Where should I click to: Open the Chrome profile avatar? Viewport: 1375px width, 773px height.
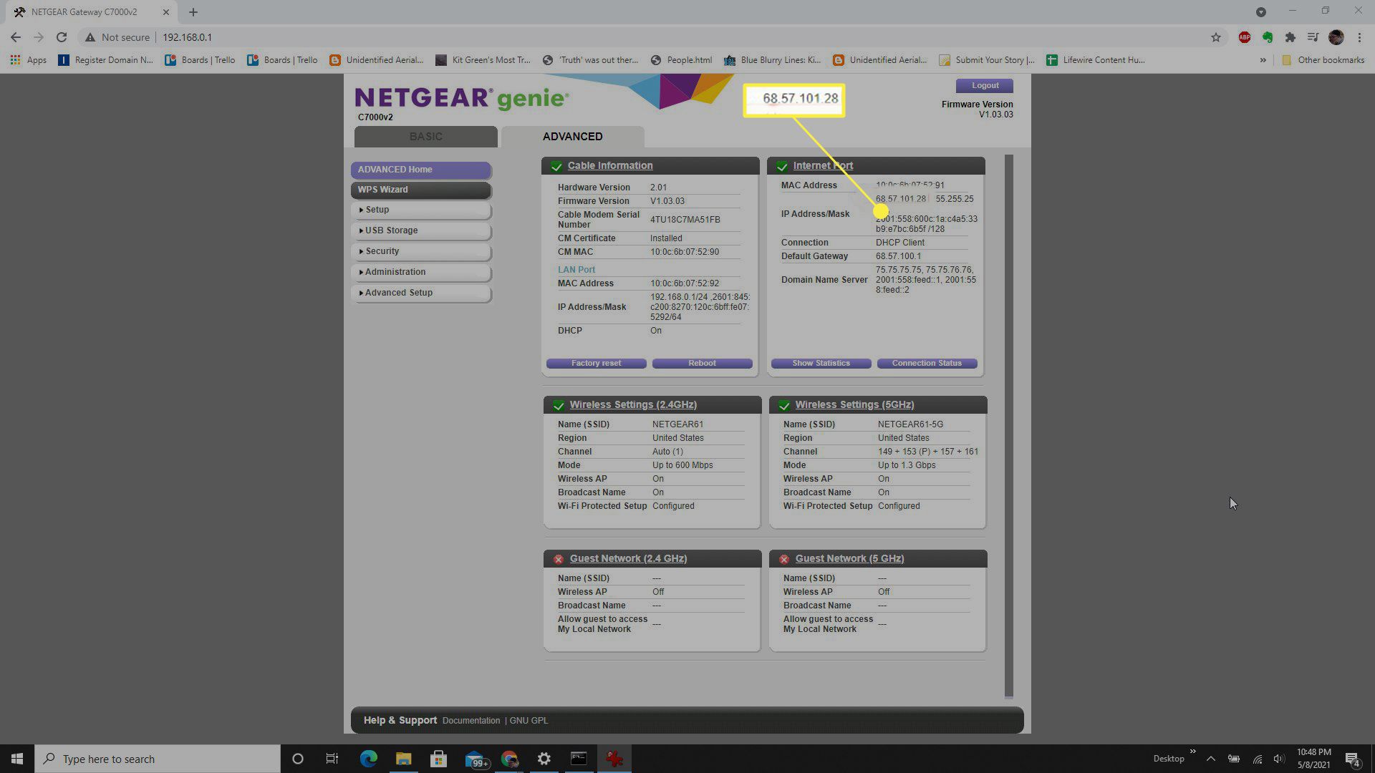pyautogui.click(x=1336, y=37)
